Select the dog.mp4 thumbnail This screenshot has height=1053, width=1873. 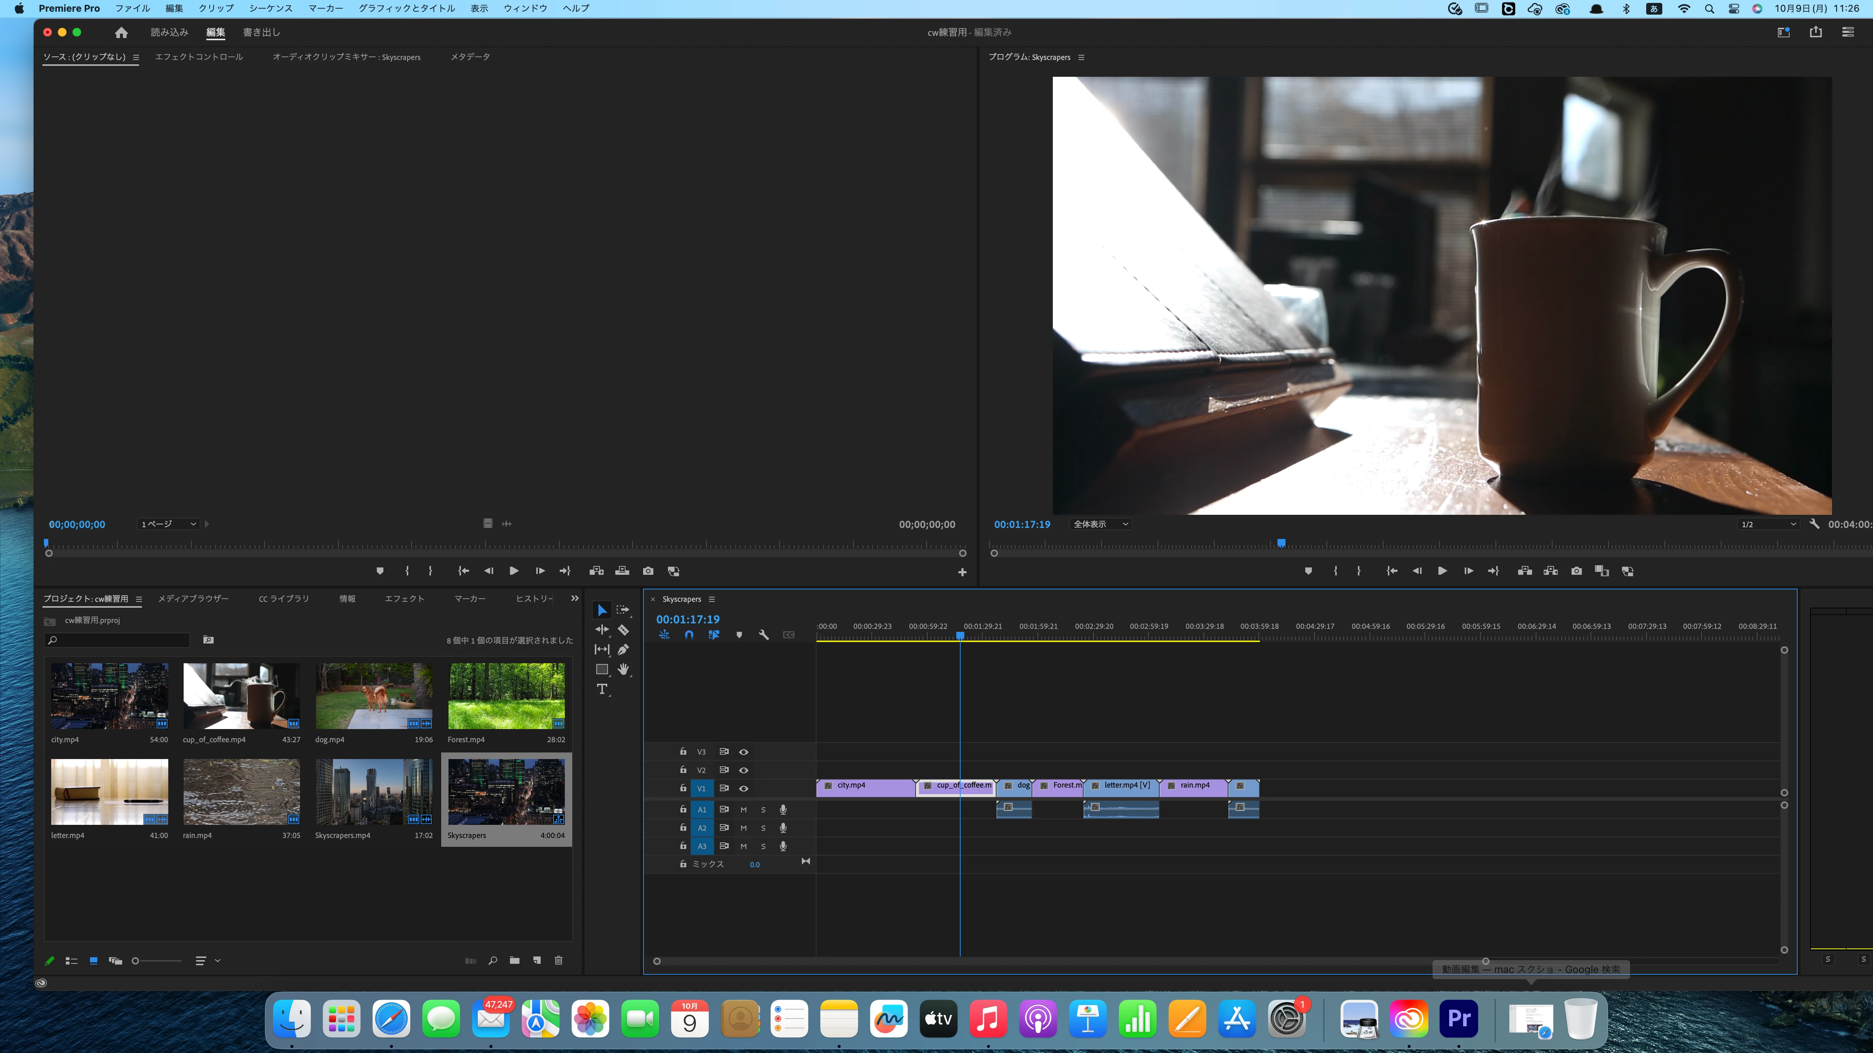[374, 695]
